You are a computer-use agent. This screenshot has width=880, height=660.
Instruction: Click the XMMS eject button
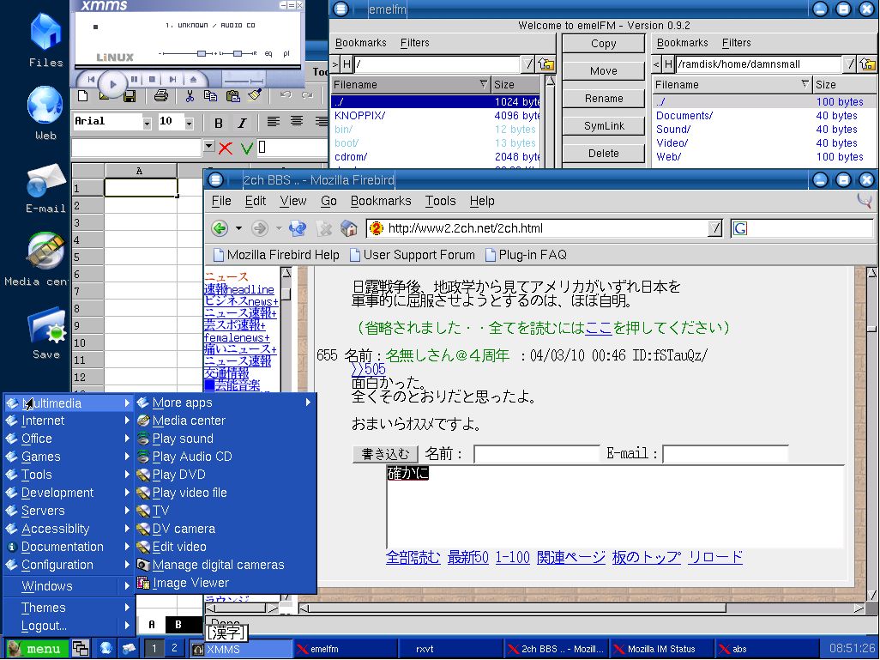194,80
